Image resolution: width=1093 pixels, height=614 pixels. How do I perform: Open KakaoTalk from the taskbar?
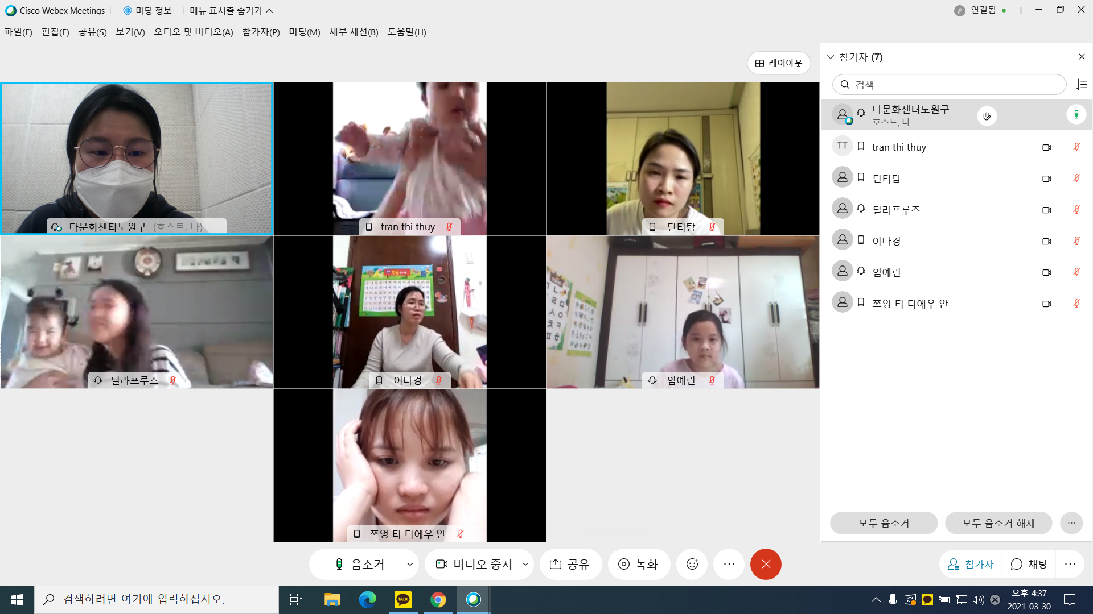coord(402,599)
